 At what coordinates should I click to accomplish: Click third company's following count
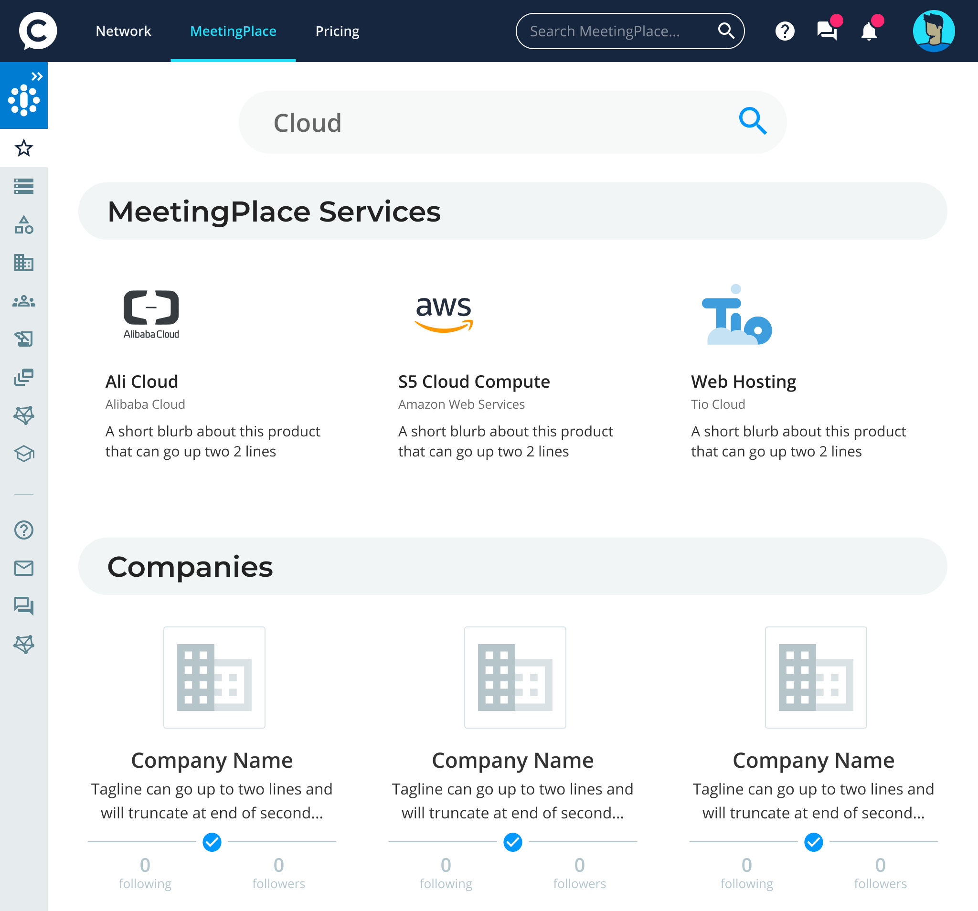pos(747,873)
